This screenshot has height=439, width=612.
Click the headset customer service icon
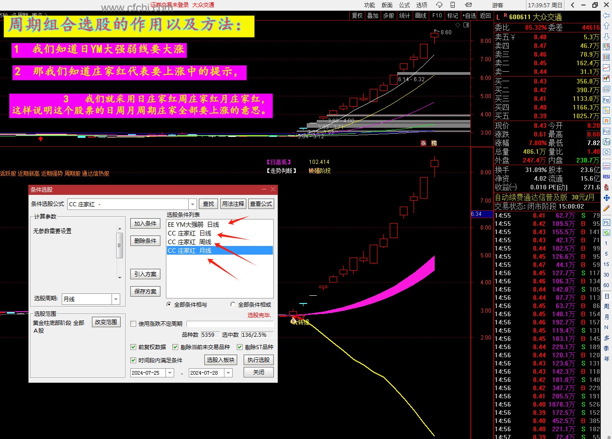439,5
